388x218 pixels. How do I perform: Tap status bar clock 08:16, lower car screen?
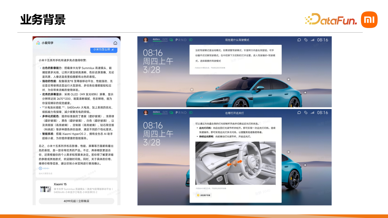pos(323,112)
